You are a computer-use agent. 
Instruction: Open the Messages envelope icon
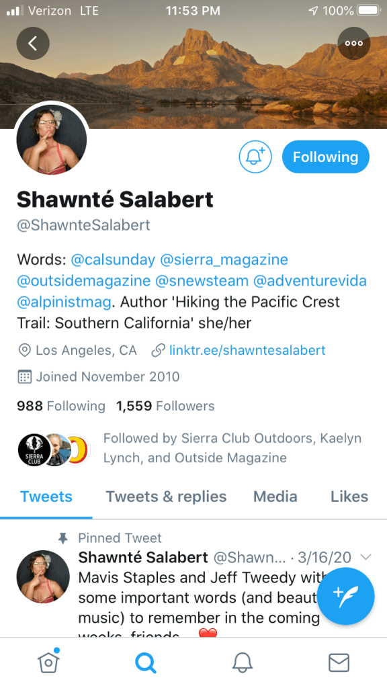coord(339,662)
